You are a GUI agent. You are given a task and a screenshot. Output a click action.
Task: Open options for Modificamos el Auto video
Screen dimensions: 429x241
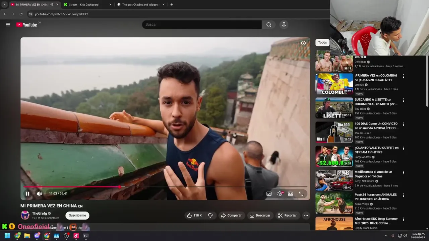click(x=404, y=172)
